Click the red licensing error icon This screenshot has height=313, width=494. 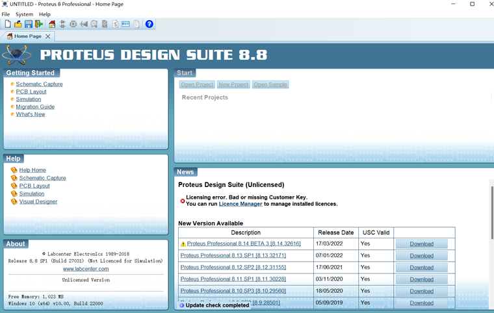(x=183, y=201)
